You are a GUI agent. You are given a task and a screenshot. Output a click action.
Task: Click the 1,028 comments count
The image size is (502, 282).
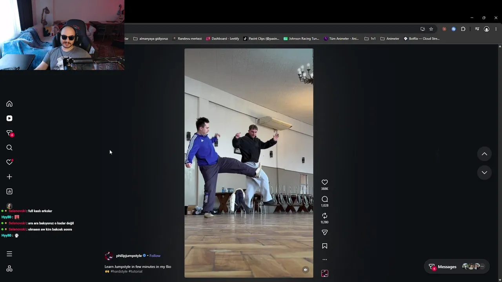325,206
